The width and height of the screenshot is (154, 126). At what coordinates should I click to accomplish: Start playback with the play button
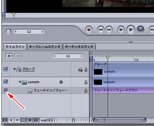(131, 30)
